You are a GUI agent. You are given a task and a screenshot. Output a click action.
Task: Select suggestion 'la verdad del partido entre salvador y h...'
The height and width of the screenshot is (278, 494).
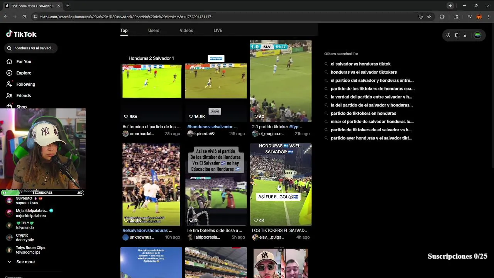point(371,97)
